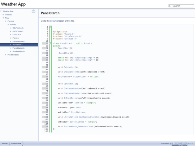Collapse the include folder node
The width and height of the screenshot is (195, 146).
click(x=8, y=25)
